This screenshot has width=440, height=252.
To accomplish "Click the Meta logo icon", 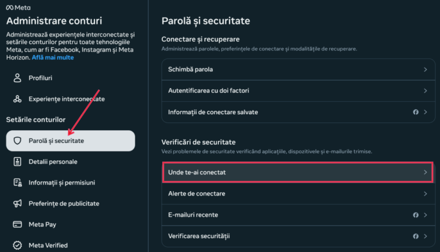I will coord(10,7).
